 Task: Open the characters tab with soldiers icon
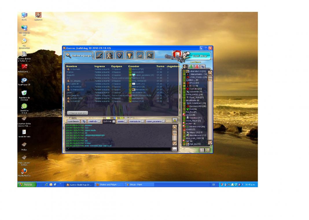(x=110, y=55)
